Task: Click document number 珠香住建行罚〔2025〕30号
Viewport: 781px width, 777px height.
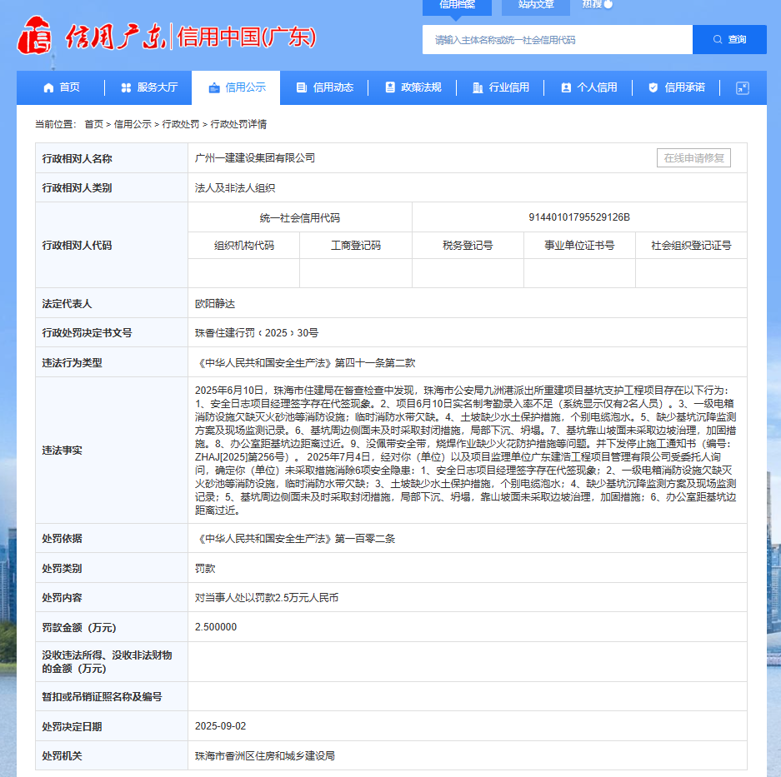Action: 257,333
